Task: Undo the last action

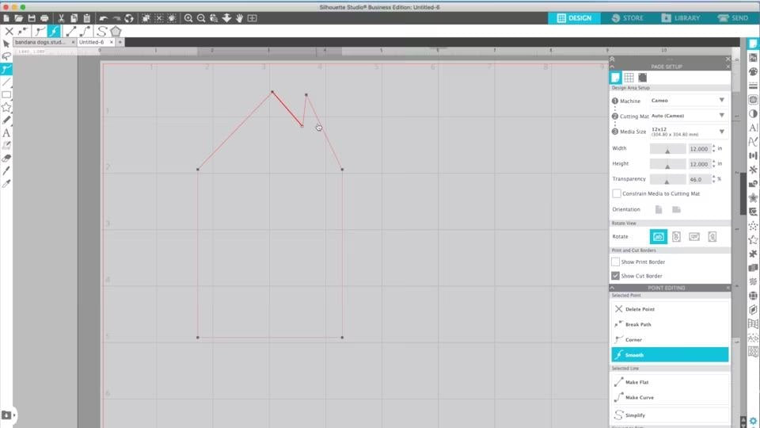Action: (x=103, y=18)
